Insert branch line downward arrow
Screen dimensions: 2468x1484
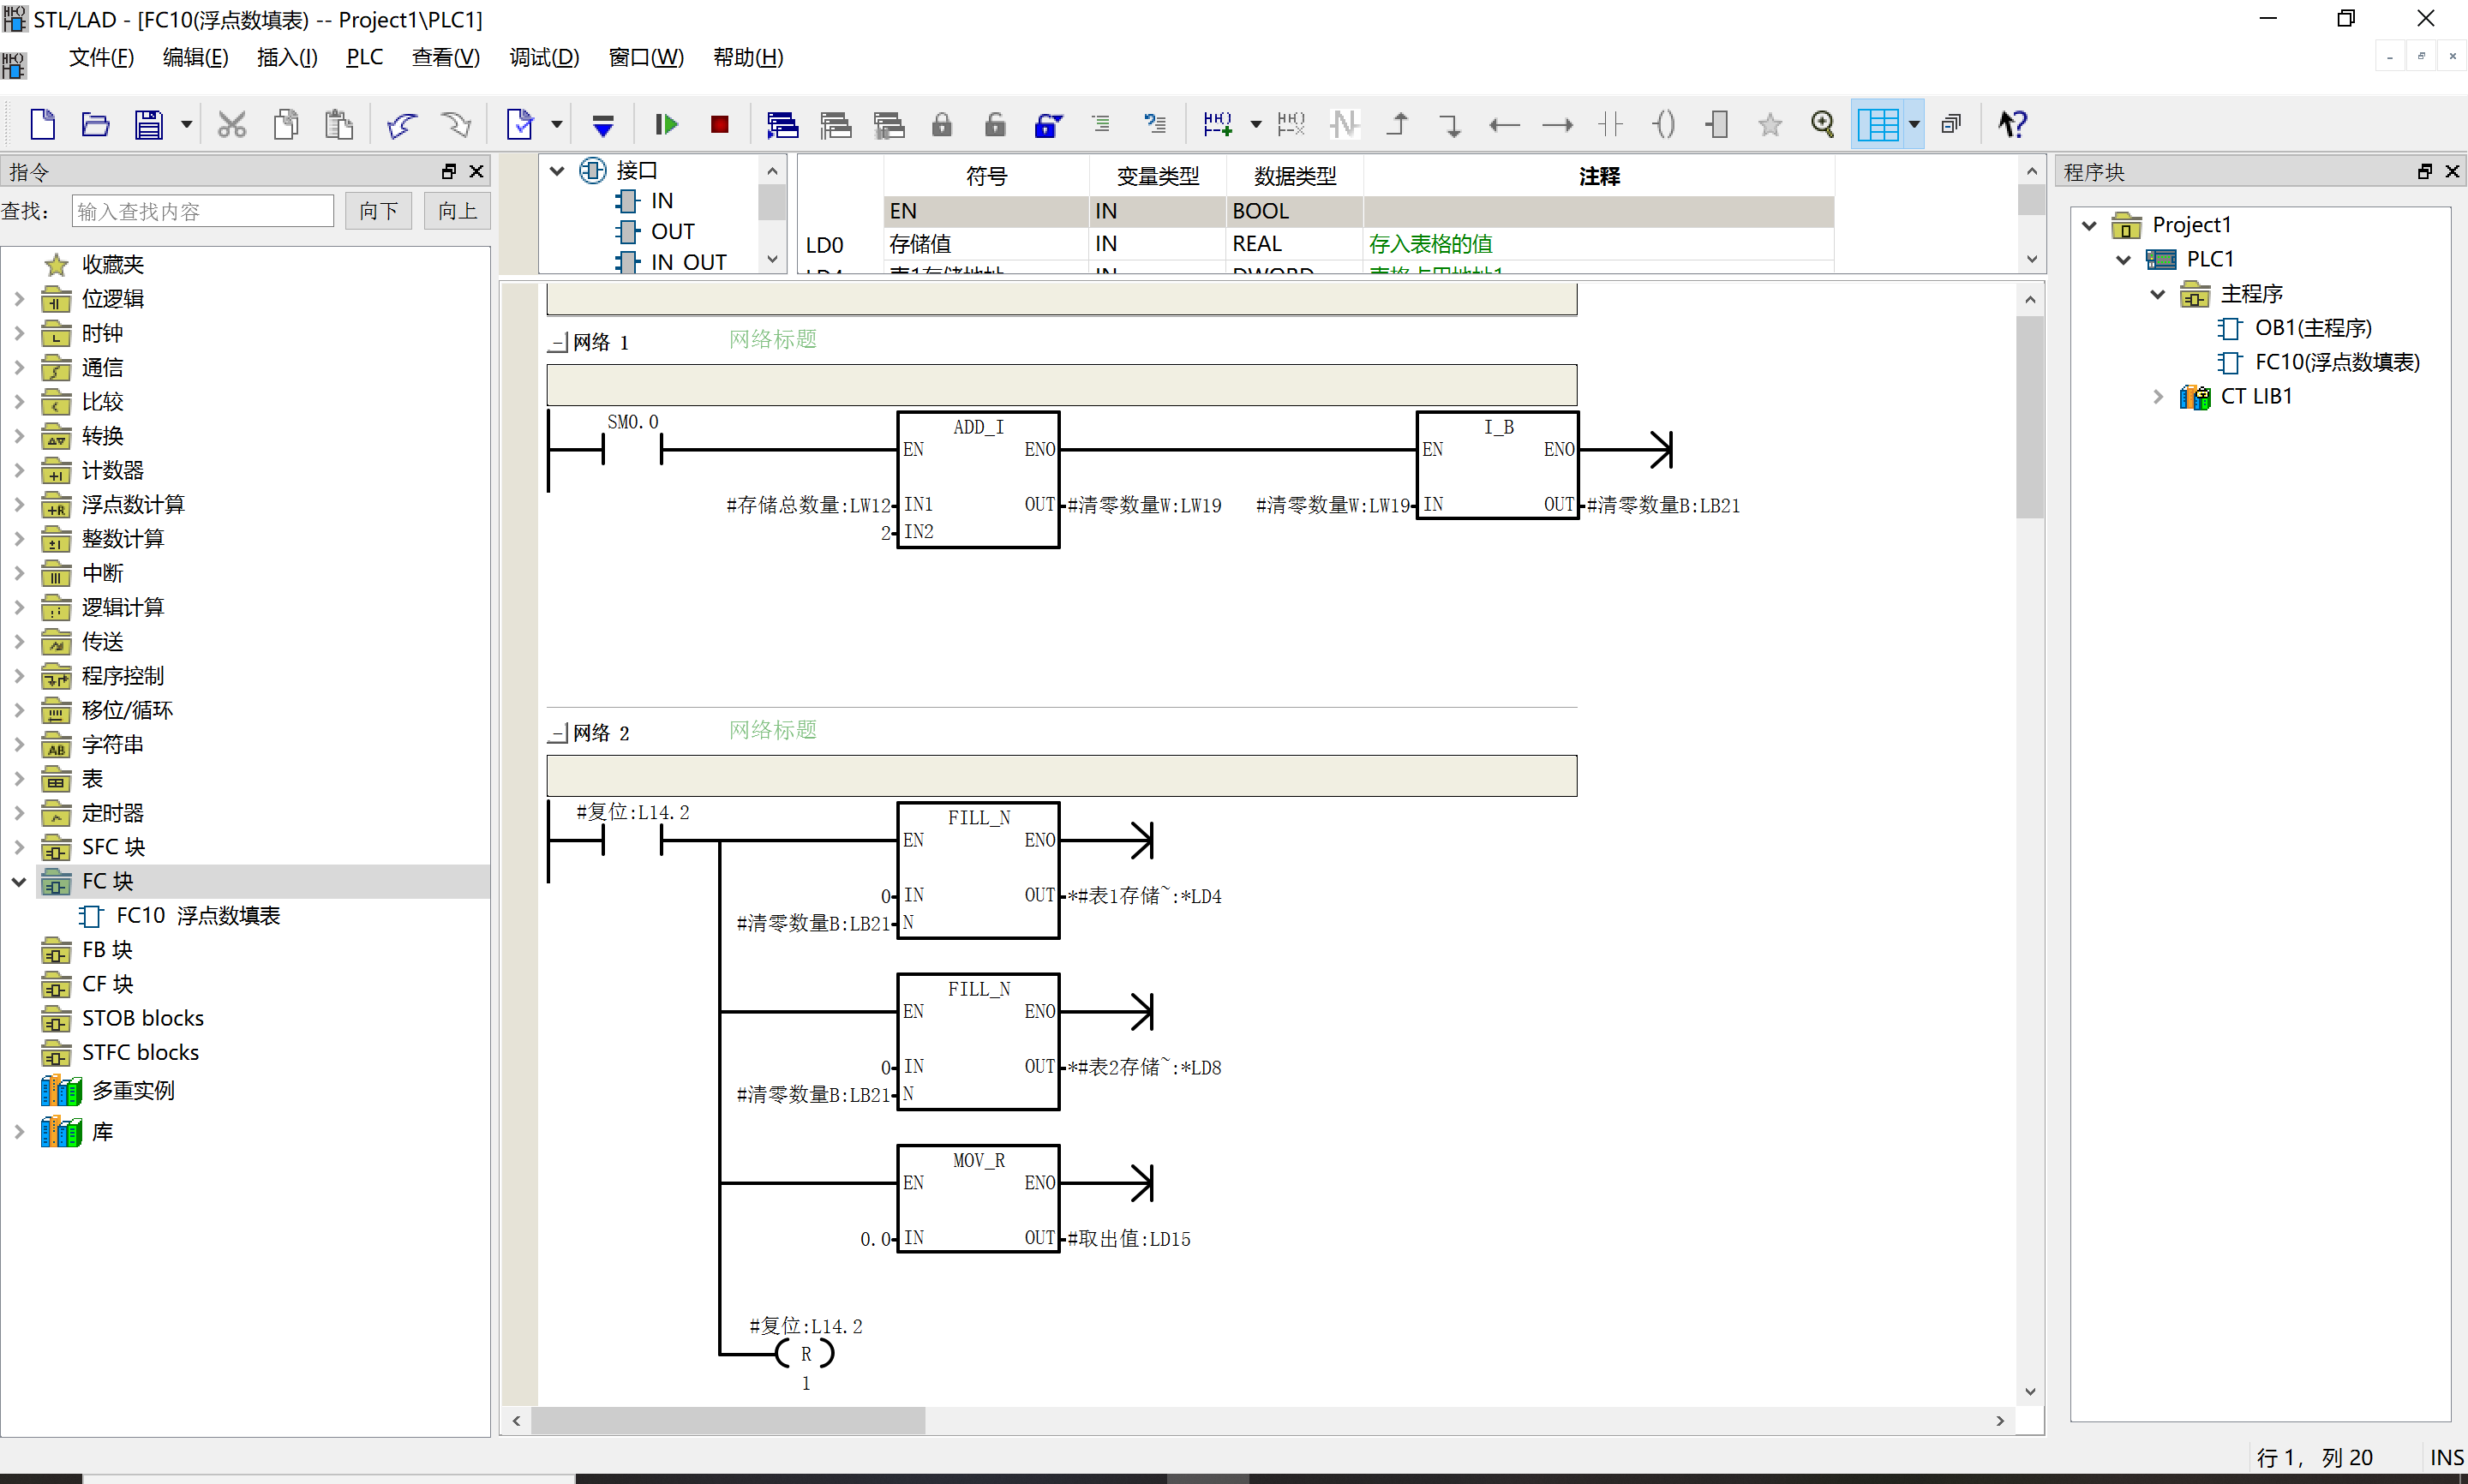[1451, 124]
